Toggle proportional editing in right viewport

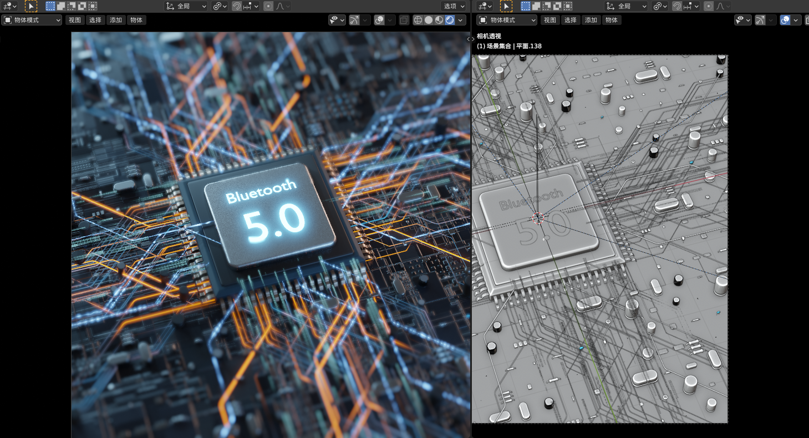pyautogui.click(x=708, y=6)
